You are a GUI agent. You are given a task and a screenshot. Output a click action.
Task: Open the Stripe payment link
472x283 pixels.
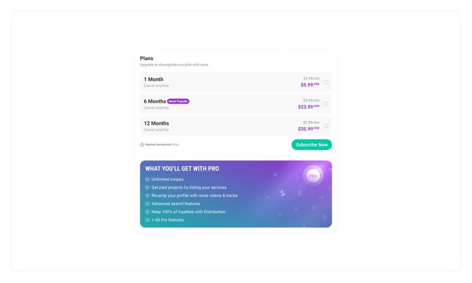click(175, 145)
